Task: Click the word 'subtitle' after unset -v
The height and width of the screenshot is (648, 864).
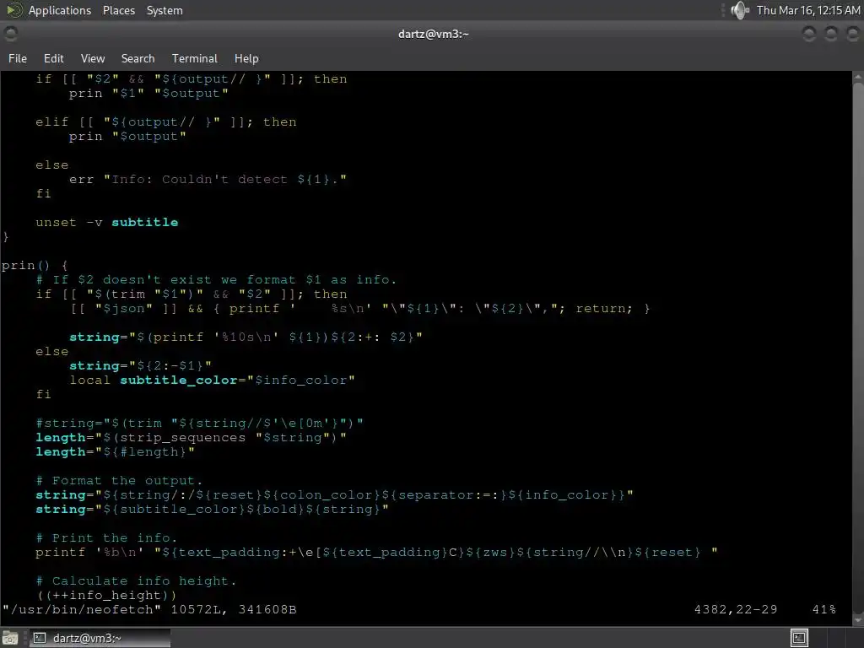Action: pyautogui.click(x=145, y=223)
